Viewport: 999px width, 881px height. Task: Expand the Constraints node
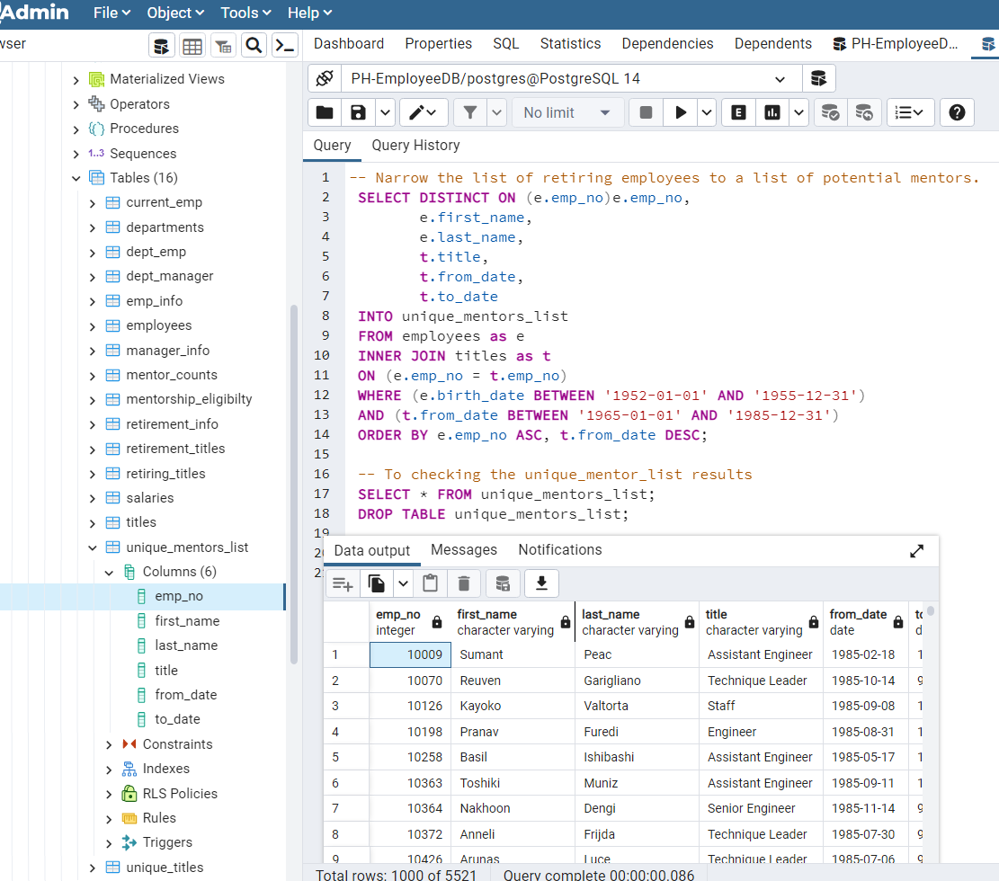point(109,744)
